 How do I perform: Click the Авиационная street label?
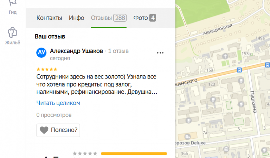218,29
